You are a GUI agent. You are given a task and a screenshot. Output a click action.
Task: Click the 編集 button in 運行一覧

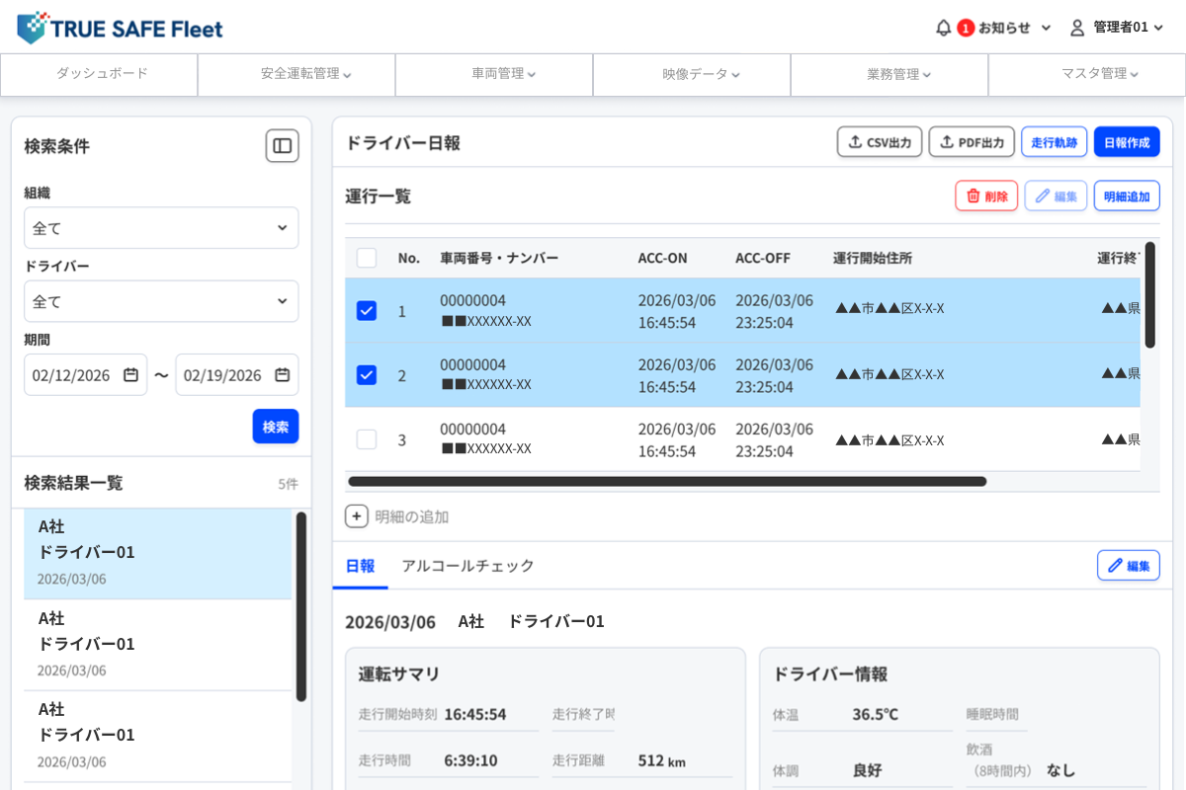(1056, 196)
